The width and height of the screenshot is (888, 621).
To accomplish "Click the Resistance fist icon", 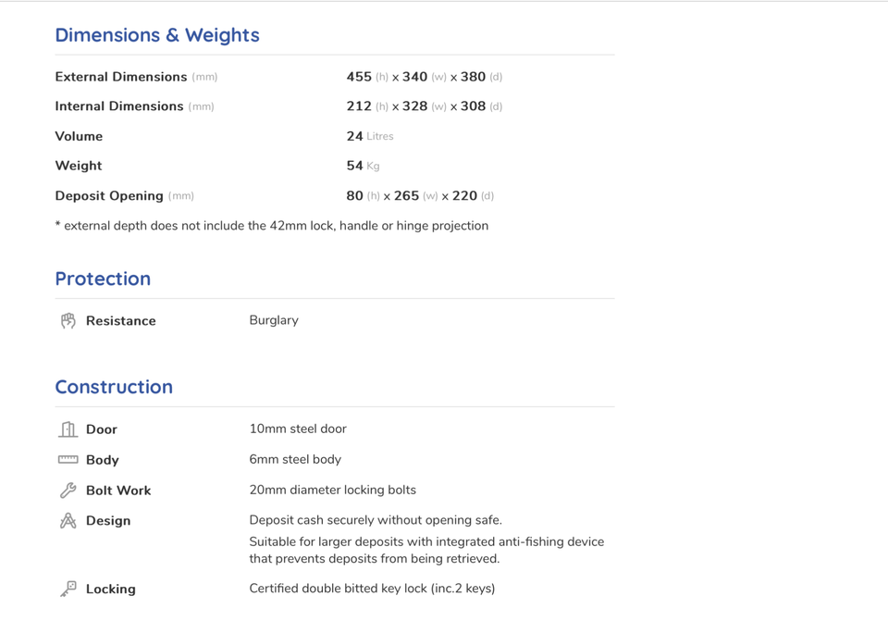I will pos(68,321).
